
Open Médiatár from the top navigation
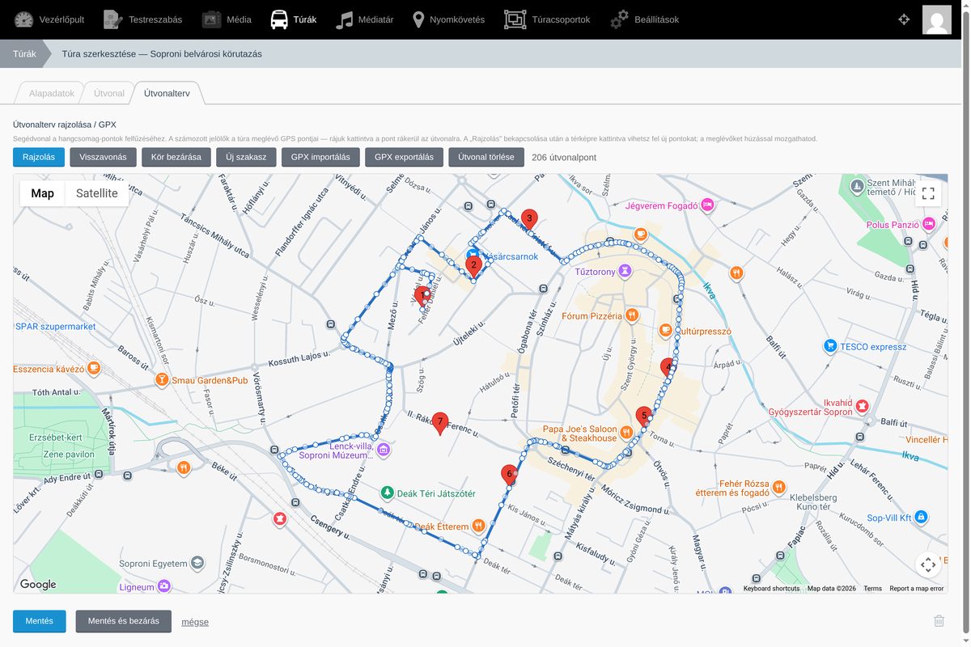(x=365, y=19)
